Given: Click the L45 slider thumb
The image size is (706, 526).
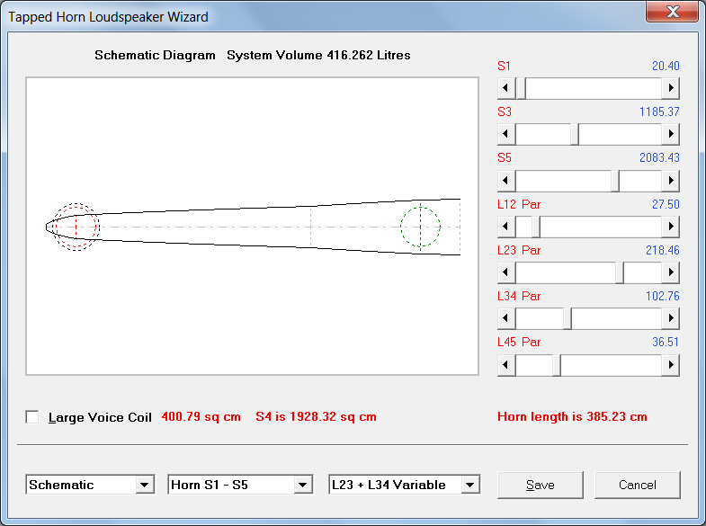Looking at the screenshot, I should 557,364.
